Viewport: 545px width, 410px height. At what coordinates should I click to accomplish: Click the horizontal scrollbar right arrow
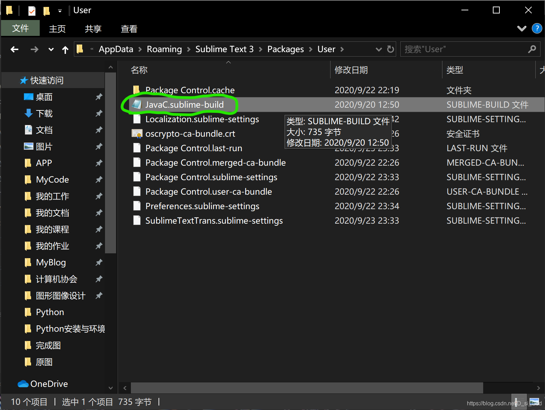pyautogui.click(x=538, y=388)
